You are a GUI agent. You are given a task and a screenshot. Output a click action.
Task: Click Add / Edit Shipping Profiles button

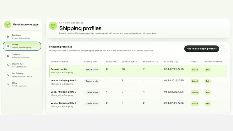pos(202,49)
